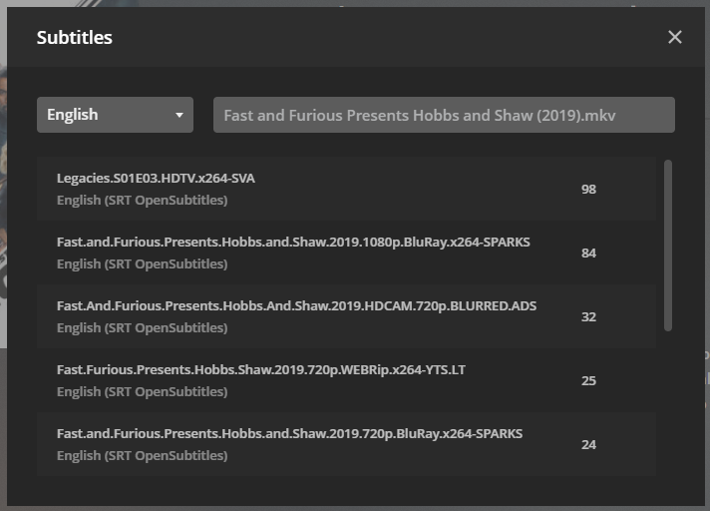Choose the 1080p BluRay x264-SPARKS subtitle
This screenshot has height=511, width=710.
(x=293, y=243)
